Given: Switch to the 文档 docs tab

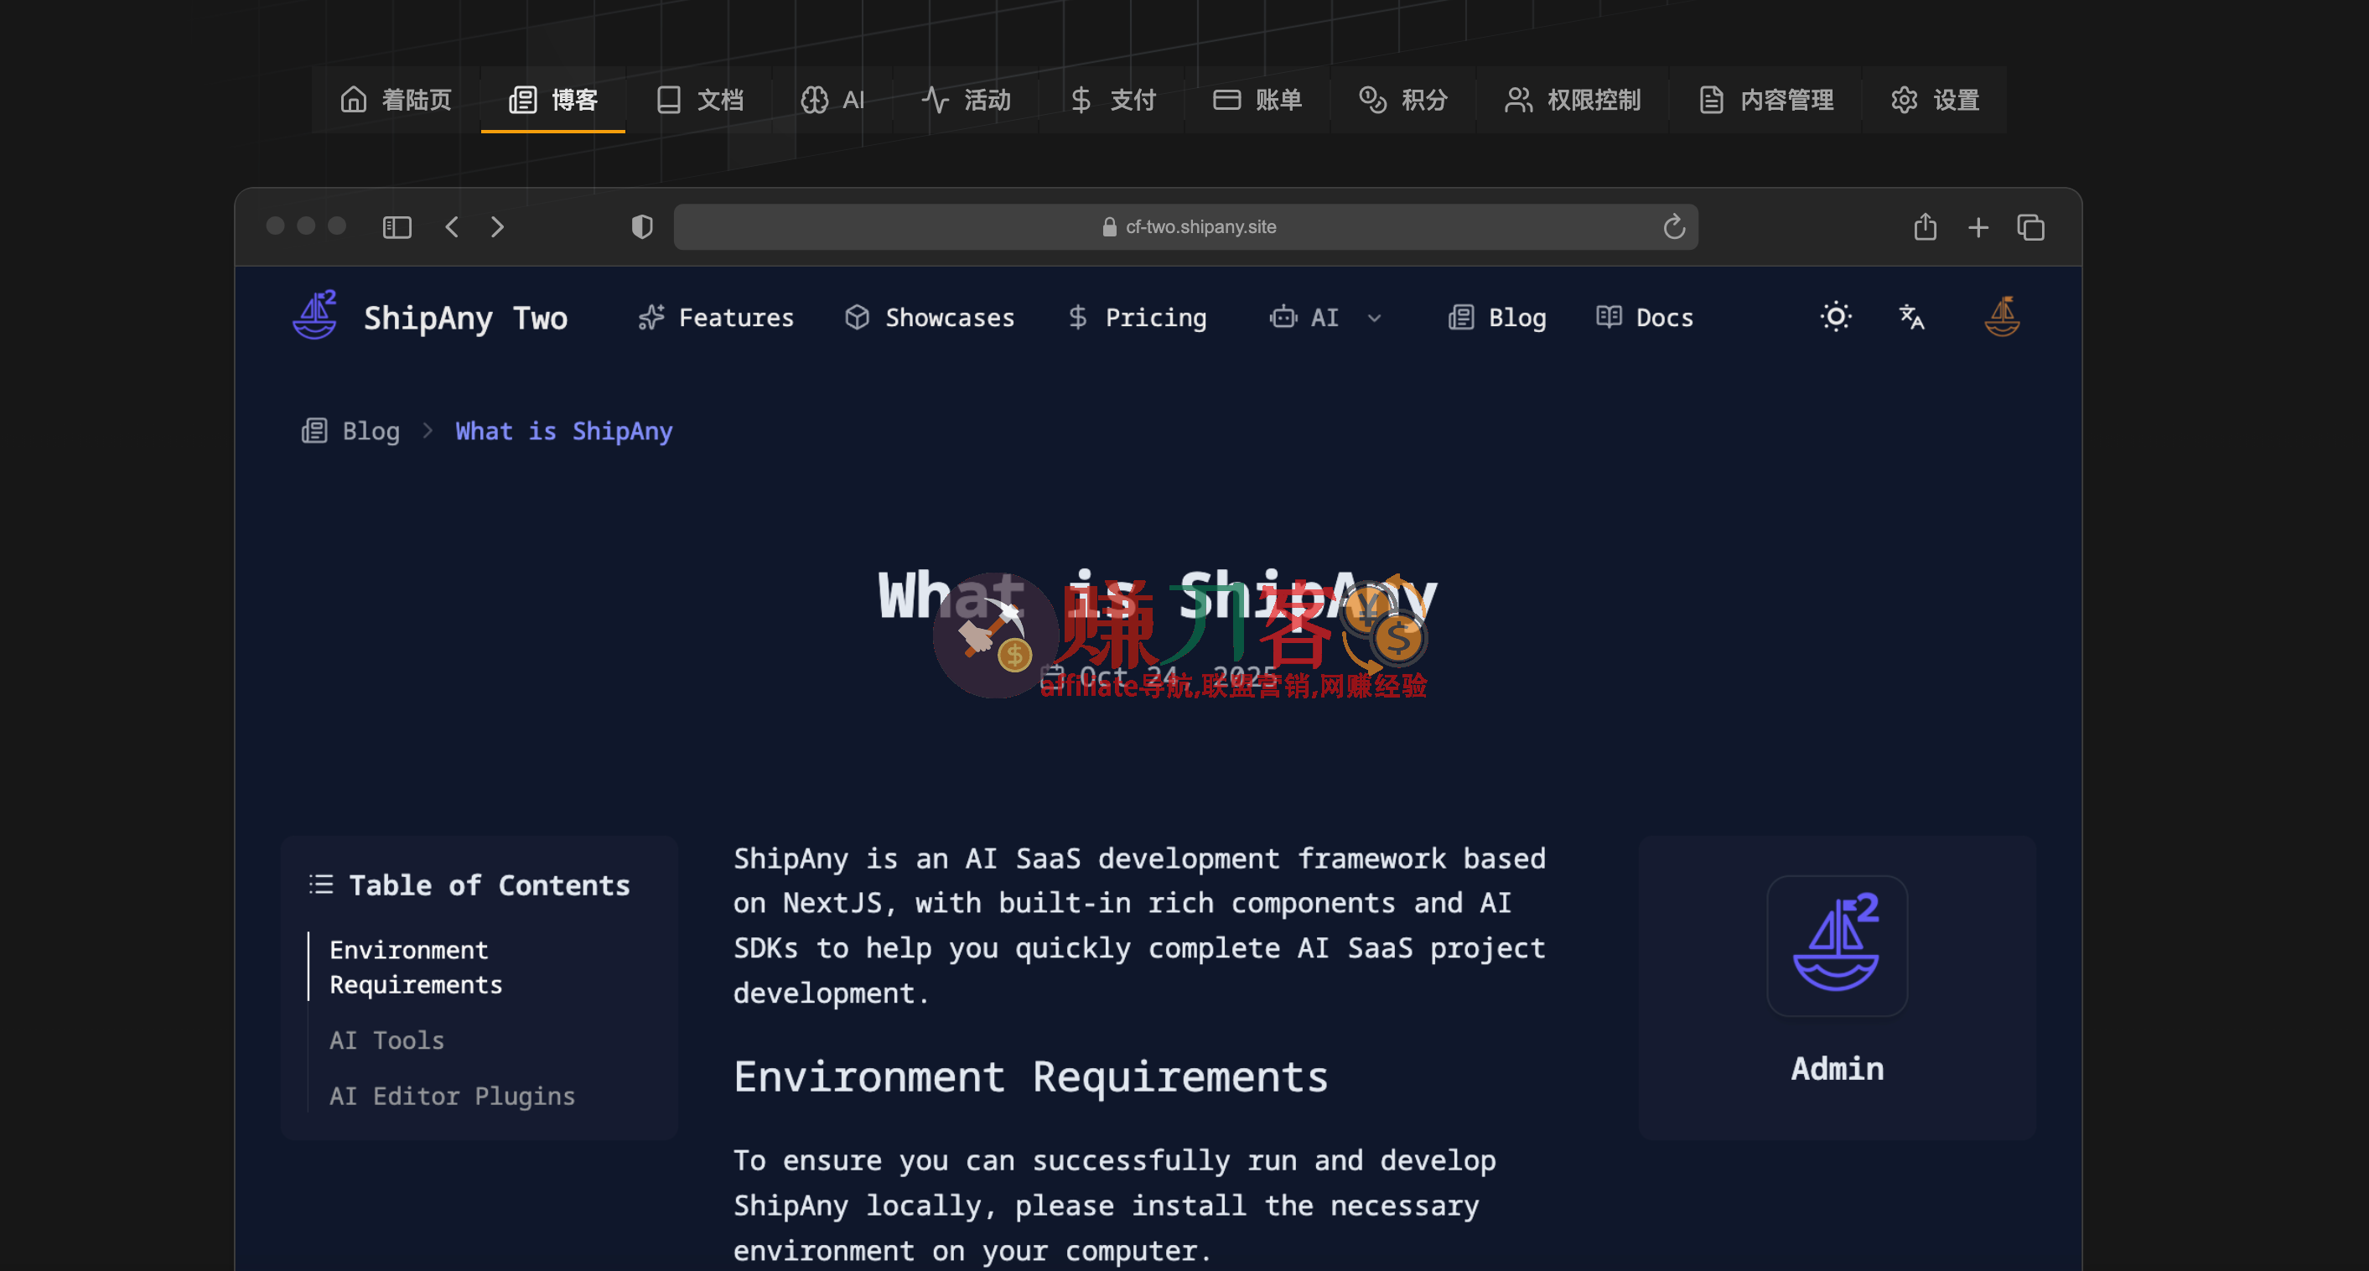Looking at the screenshot, I should coord(699,99).
